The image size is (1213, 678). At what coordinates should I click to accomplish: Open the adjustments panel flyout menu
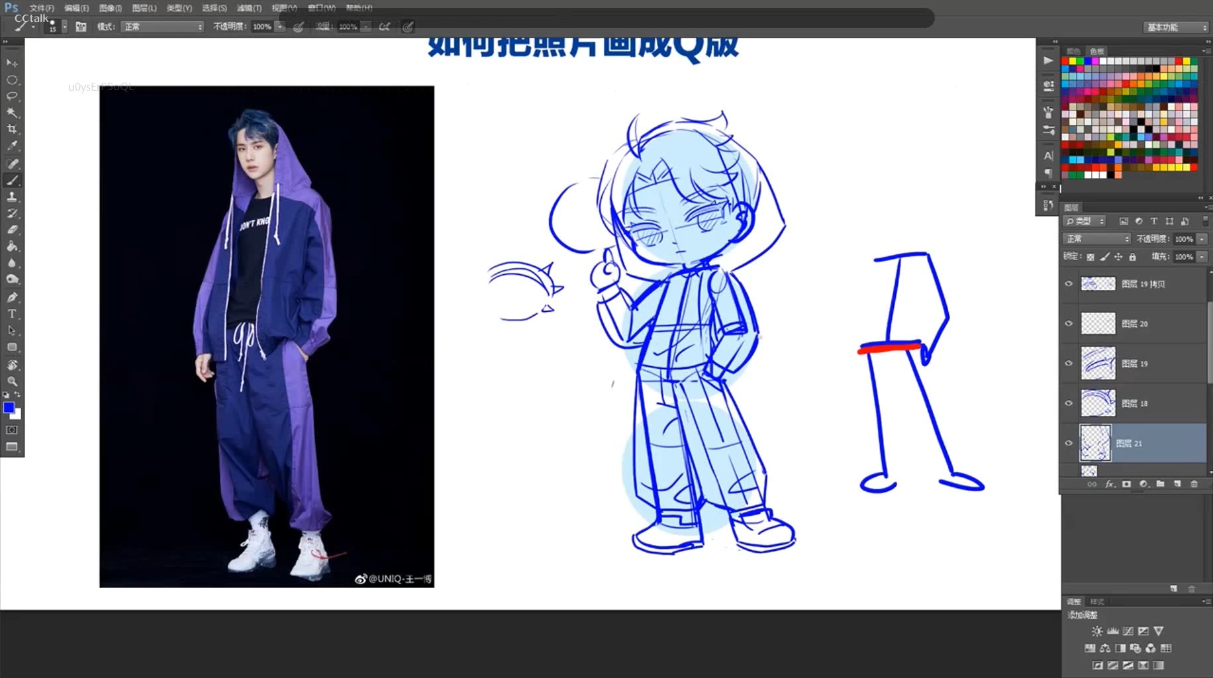(x=1206, y=602)
